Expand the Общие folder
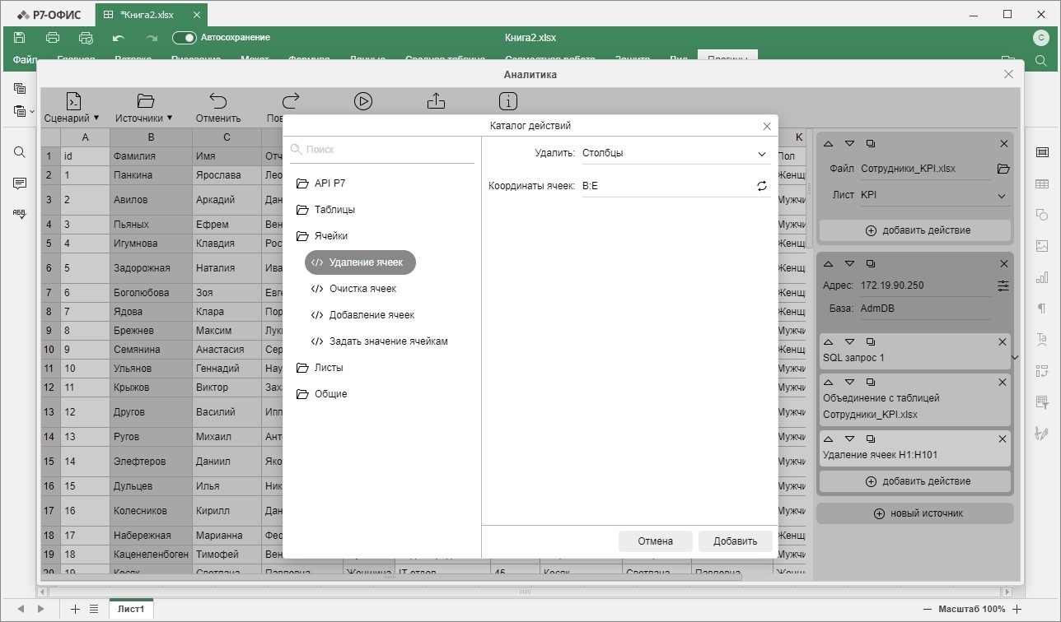 [x=321, y=394]
